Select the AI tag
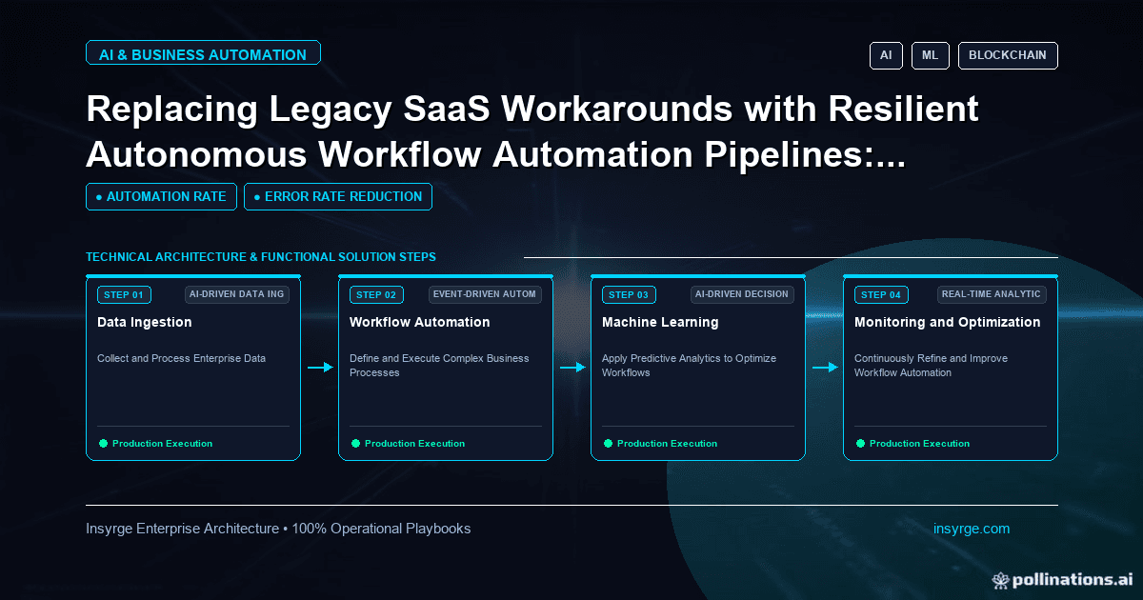Screen dimensions: 1143x600 pyautogui.click(x=886, y=55)
